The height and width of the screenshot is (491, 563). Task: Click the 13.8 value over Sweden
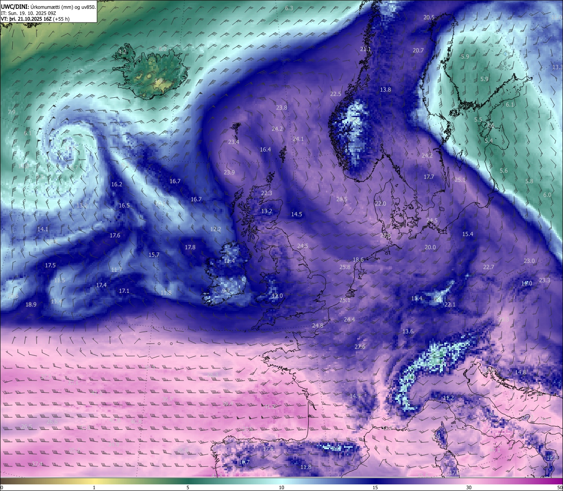pyautogui.click(x=385, y=89)
